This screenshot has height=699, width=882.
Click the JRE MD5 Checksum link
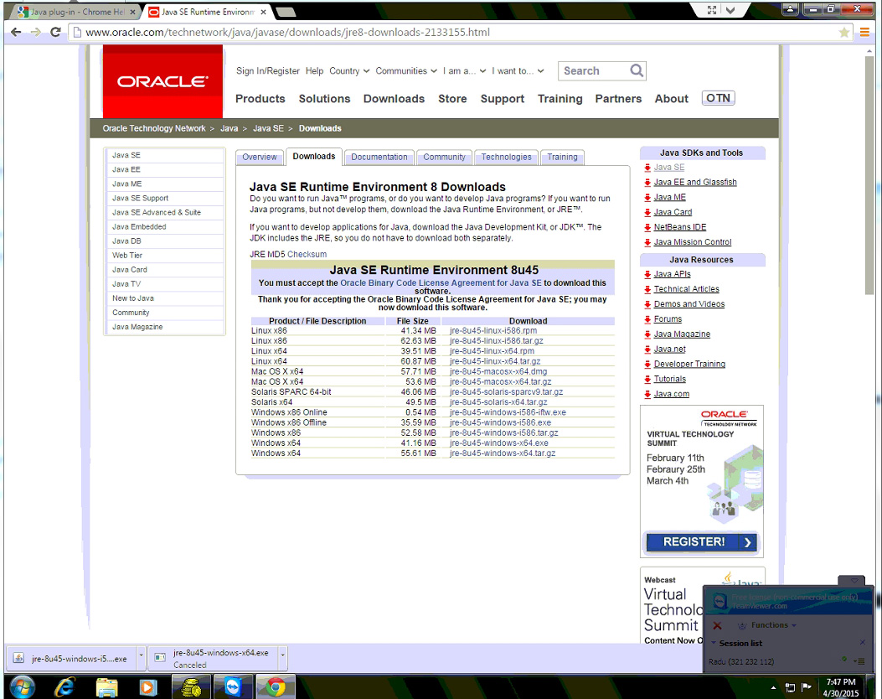tap(288, 255)
